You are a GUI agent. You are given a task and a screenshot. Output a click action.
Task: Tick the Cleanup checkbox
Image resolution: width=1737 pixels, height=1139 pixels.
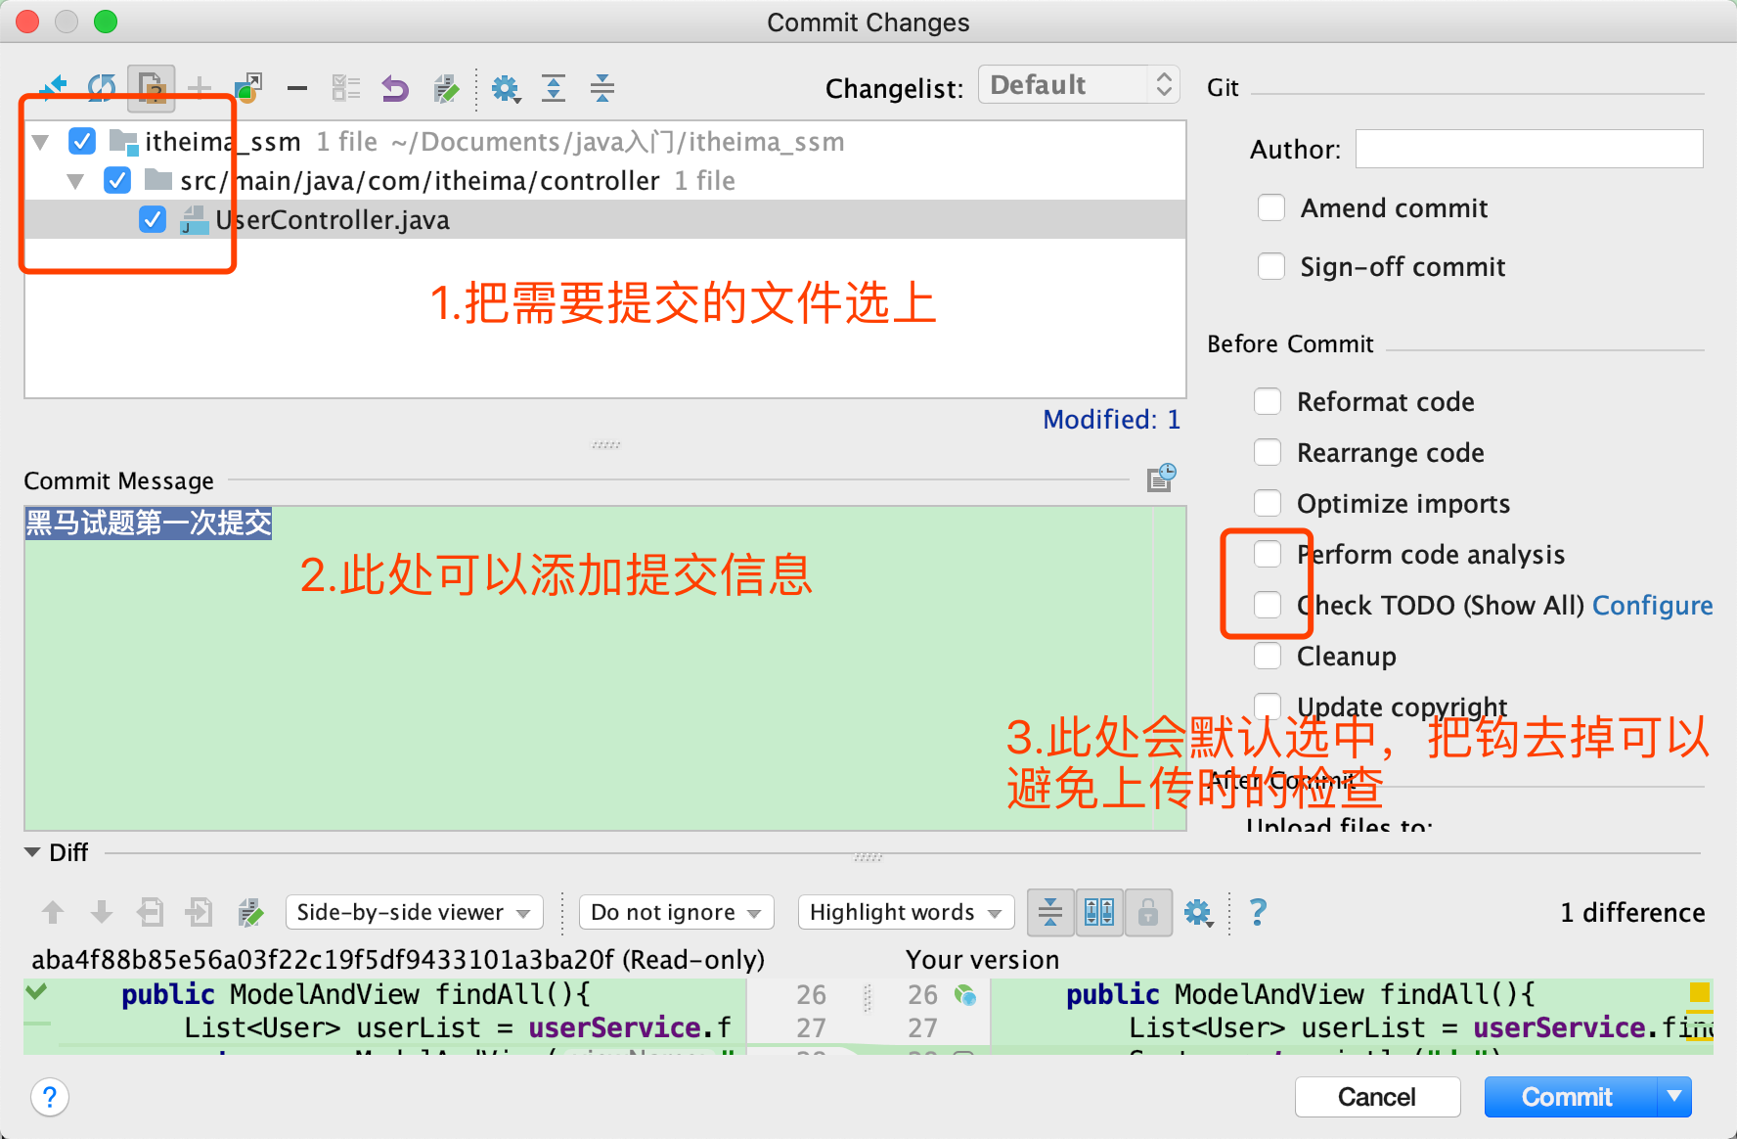[x=1268, y=656]
